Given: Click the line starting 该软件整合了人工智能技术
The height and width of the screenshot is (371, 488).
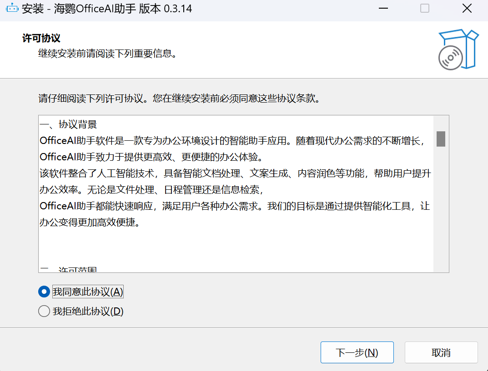Looking at the screenshot, I should click(235, 173).
